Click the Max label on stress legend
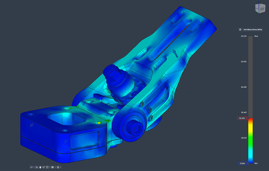The image size is (269, 171). point(256,36)
